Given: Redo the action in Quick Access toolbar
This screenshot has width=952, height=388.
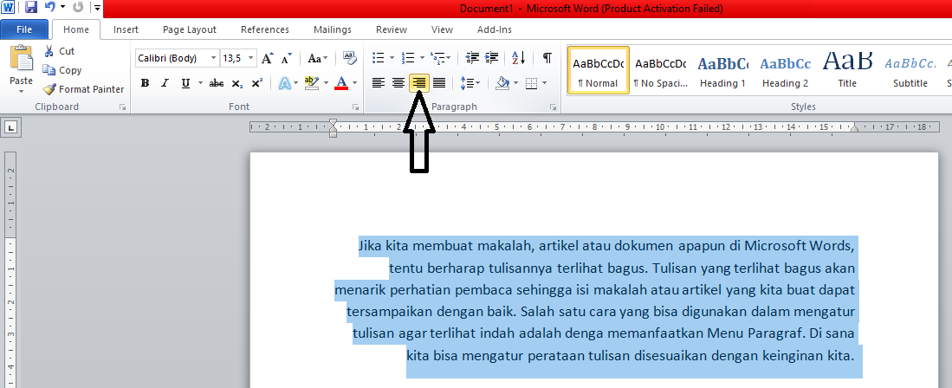Looking at the screenshot, I should coord(78,8).
